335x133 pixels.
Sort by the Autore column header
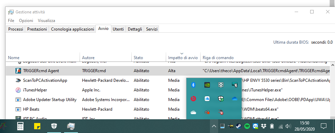tap(105, 57)
